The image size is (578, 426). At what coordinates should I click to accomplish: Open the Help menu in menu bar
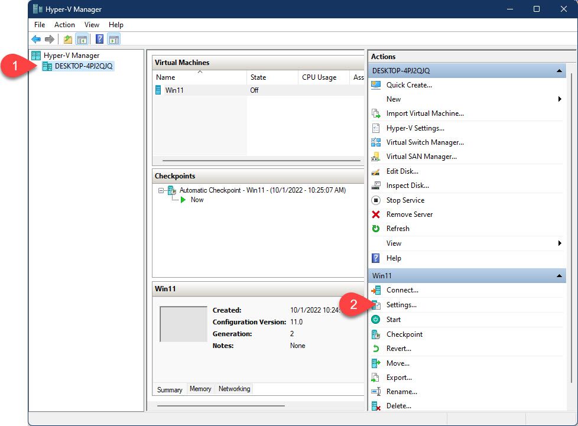116,25
